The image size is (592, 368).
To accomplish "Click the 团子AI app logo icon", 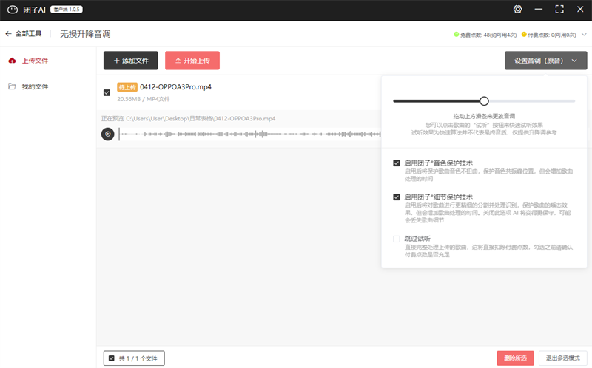I will click(x=13, y=10).
